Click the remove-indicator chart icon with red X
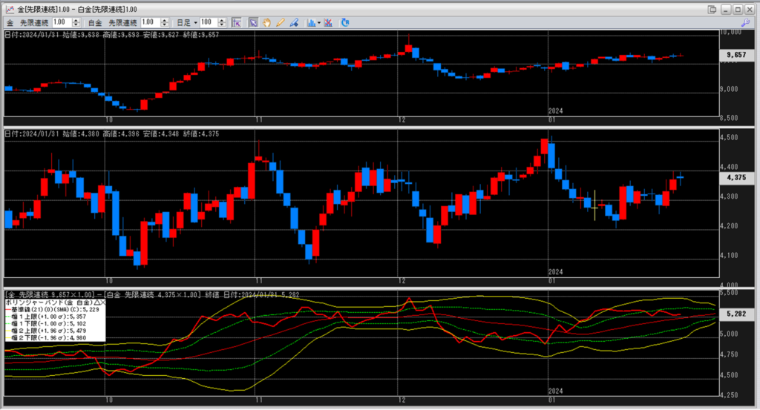 point(329,23)
